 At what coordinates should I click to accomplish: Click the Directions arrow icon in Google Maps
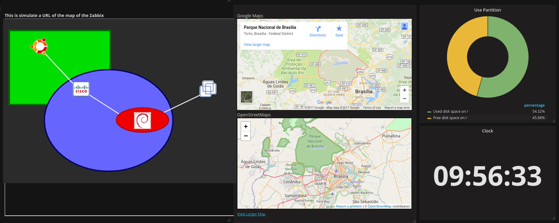point(318,29)
